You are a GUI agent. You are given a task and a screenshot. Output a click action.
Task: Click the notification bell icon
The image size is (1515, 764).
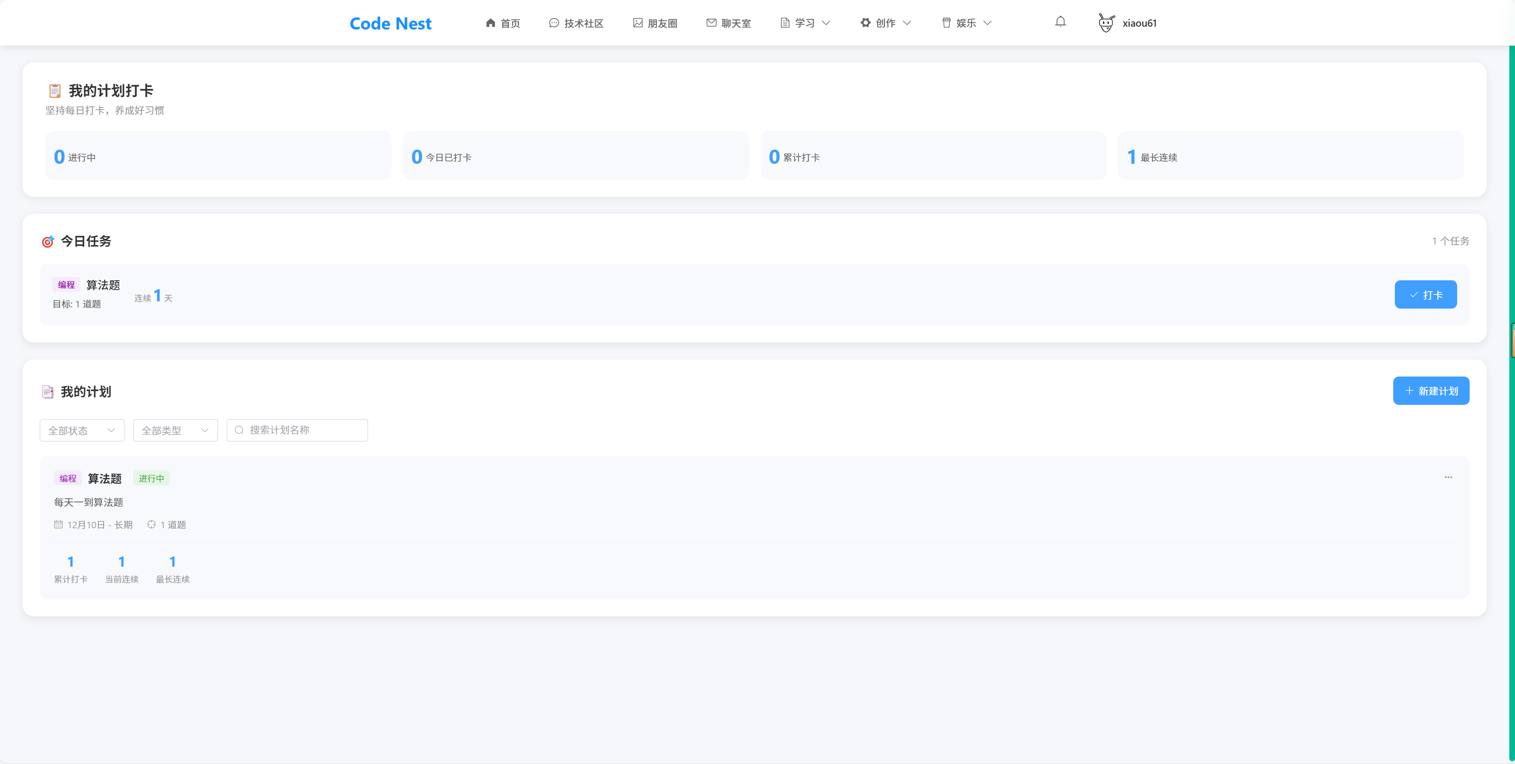(1060, 22)
